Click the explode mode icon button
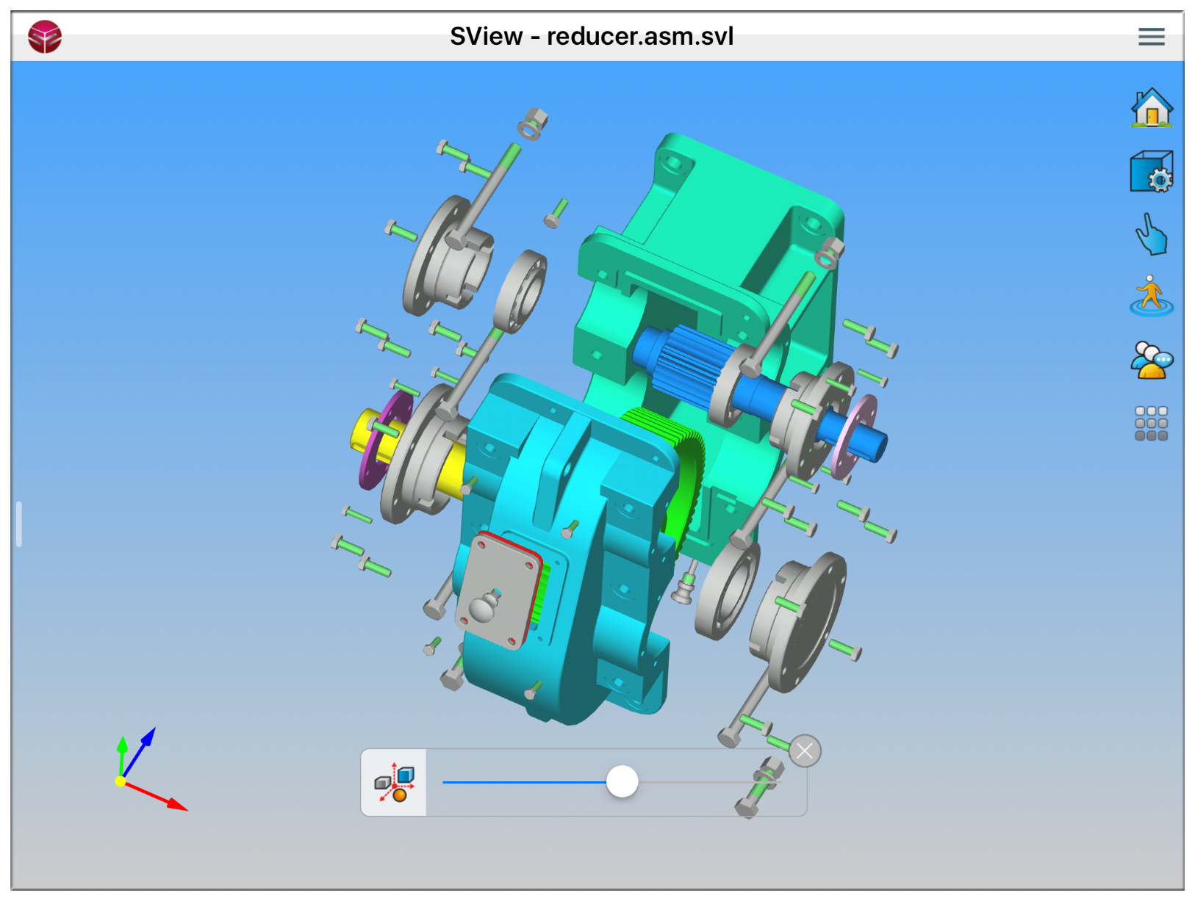 coord(395,783)
